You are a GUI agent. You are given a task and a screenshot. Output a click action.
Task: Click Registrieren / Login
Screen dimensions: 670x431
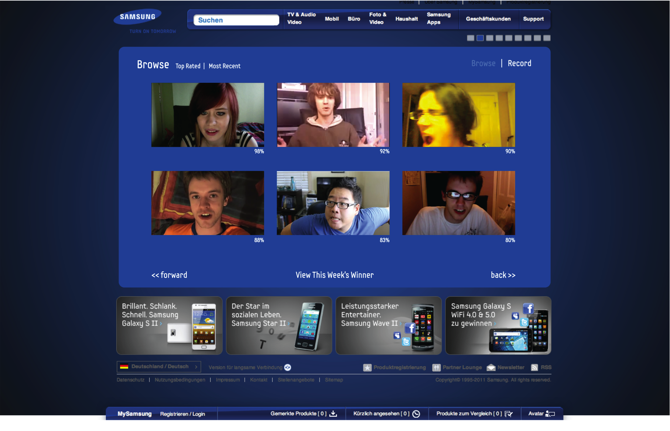coord(182,414)
